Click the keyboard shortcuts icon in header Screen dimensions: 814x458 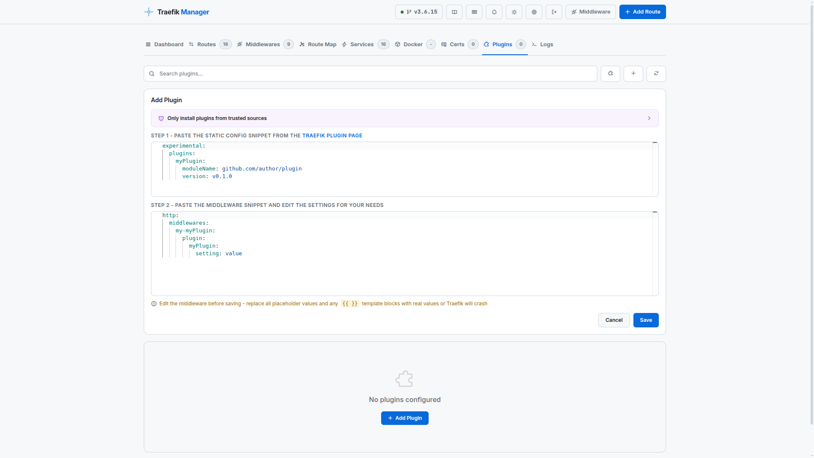[x=474, y=12]
